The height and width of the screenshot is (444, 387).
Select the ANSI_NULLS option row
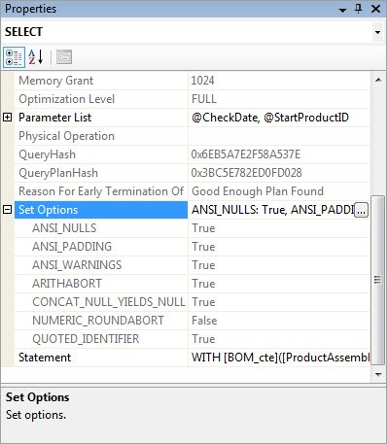pyautogui.click(x=192, y=228)
